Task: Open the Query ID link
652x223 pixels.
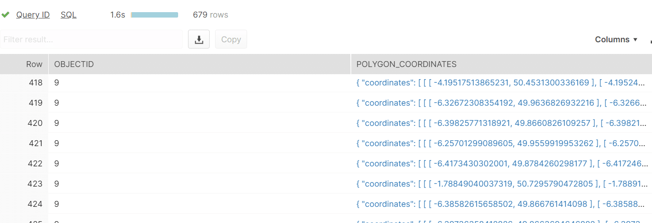Action: point(33,15)
